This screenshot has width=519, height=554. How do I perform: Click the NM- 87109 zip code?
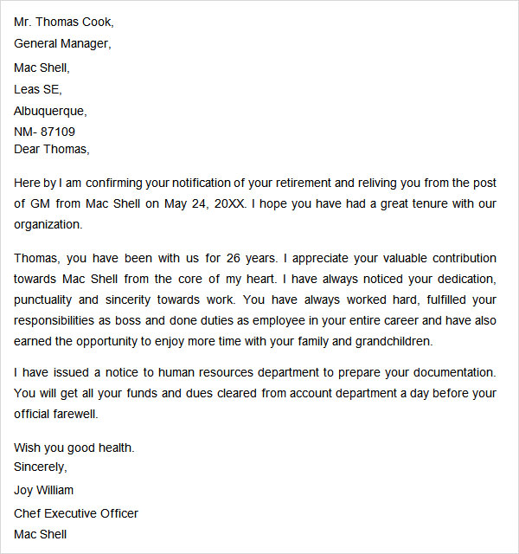pyautogui.click(x=44, y=132)
